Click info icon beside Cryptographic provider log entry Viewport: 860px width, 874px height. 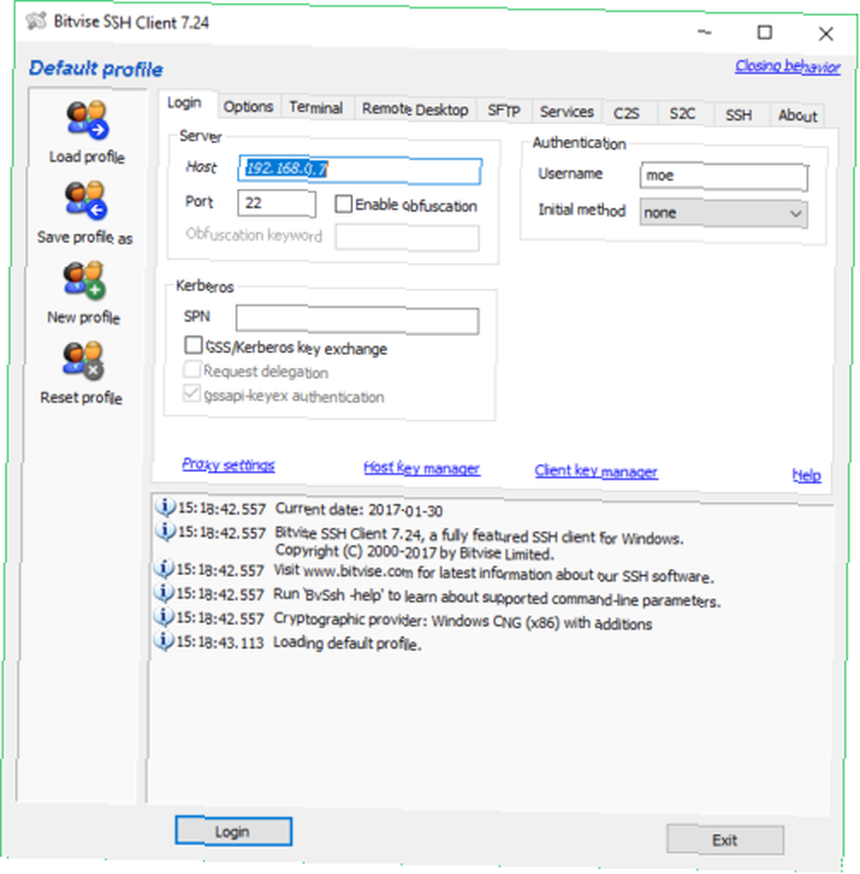pos(163,616)
